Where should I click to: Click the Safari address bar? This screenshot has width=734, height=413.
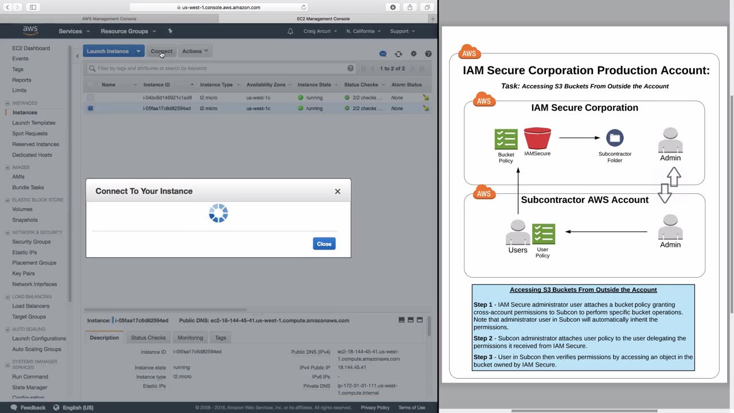[218, 7]
